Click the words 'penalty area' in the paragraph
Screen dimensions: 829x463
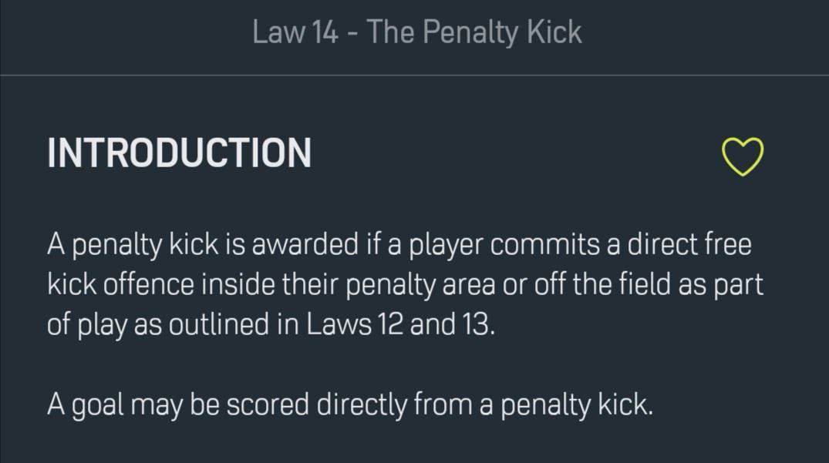coord(421,285)
